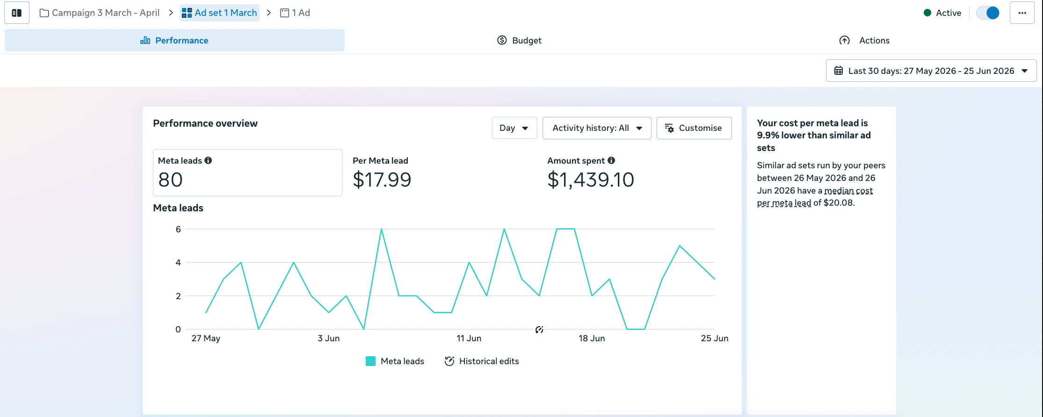Select Ad set 1 March breadcrumb
Screen dimensions: 1043x417
point(219,13)
